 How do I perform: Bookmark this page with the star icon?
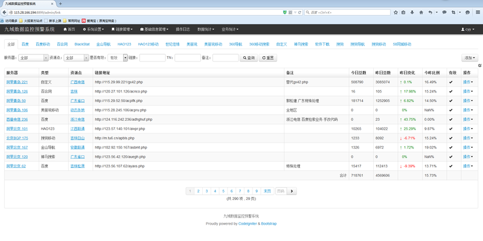396,12
